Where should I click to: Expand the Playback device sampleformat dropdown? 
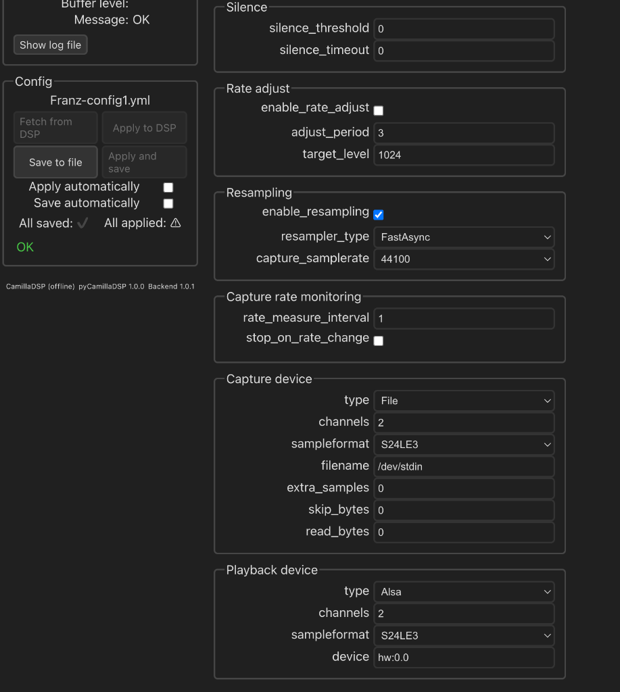[464, 635]
